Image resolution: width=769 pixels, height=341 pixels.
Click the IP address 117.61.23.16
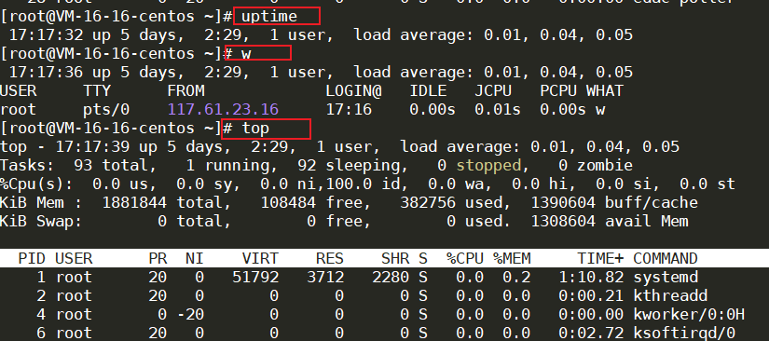coord(223,109)
